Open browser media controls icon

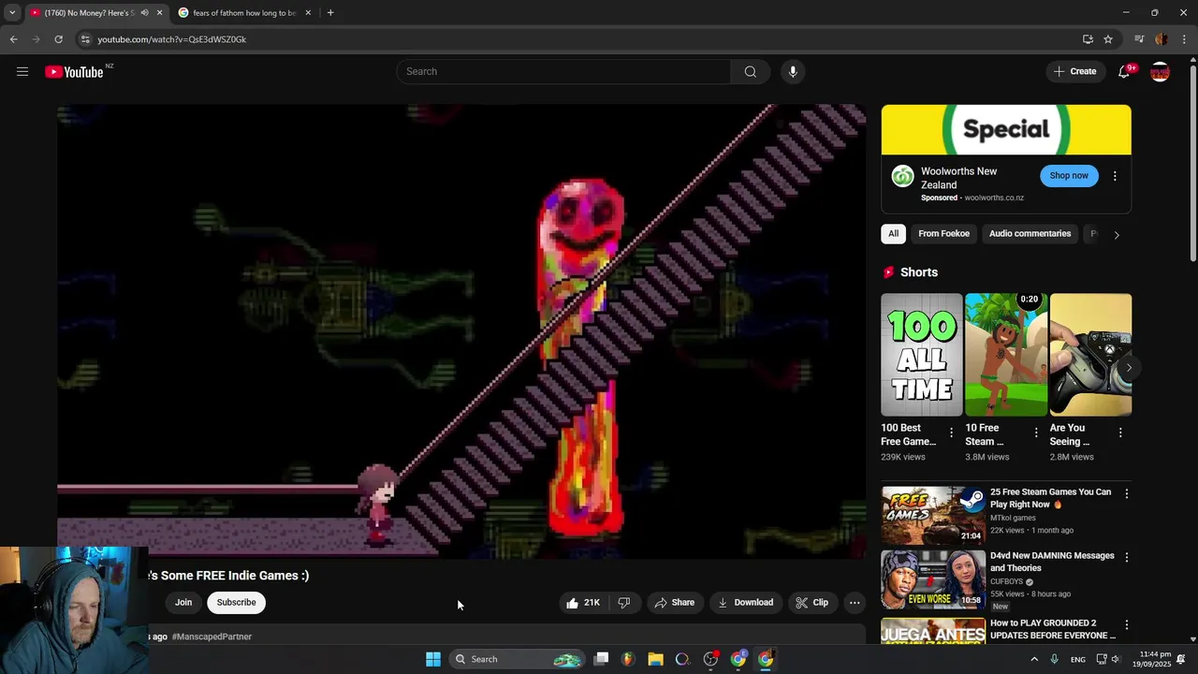(x=1139, y=39)
